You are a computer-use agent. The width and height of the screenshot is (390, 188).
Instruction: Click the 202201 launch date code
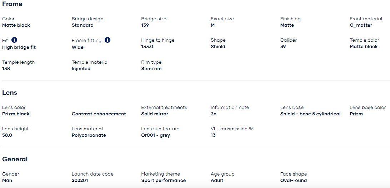click(x=80, y=181)
